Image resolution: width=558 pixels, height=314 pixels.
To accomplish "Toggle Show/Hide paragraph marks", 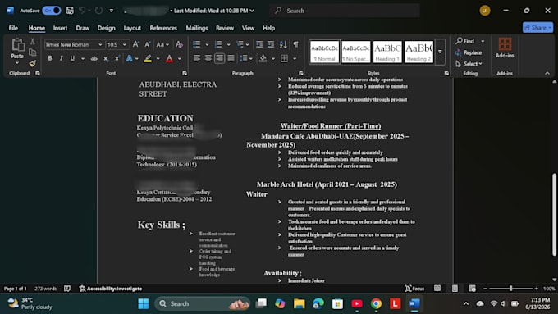I will coord(295,44).
